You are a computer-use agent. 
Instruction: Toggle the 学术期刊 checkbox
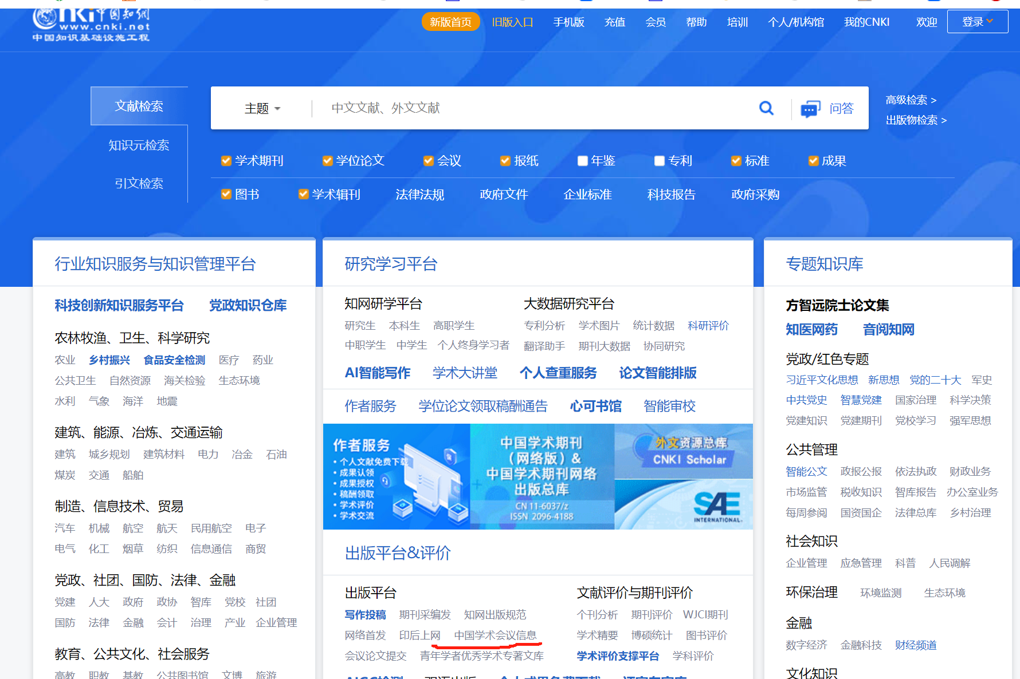(226, 161)
